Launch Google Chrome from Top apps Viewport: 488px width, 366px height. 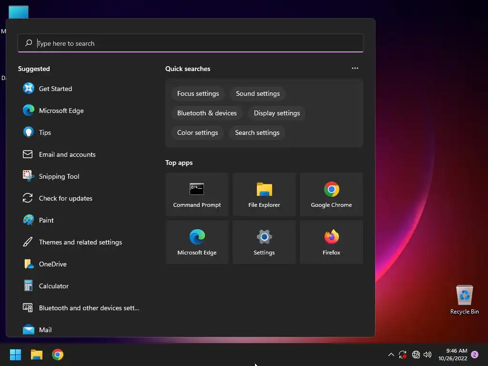[332, 194]
